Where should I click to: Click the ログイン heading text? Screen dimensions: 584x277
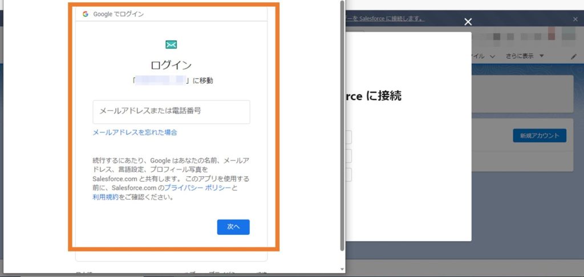coord(171,65)
